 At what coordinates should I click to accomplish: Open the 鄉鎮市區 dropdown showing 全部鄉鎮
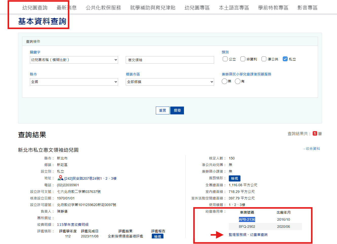[x=170, y=82]
